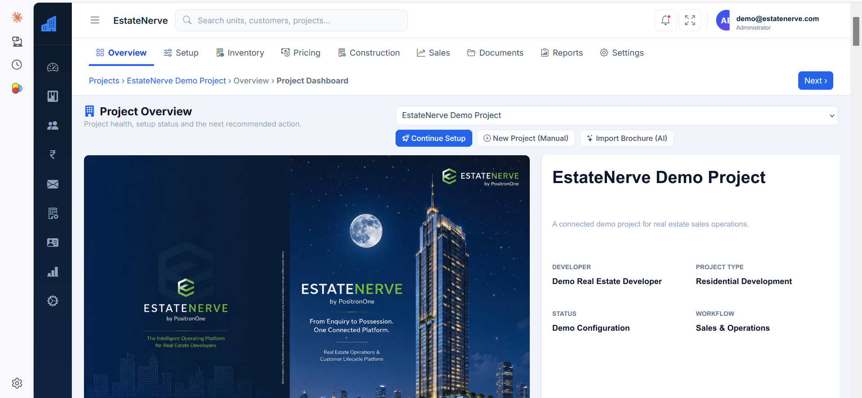The width and height of the screenshot is (862, 398).
Task: Open the notifications bell
Action: 665,20
